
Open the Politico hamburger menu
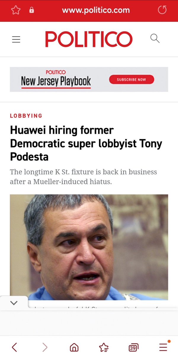click(x=16, y=39)
